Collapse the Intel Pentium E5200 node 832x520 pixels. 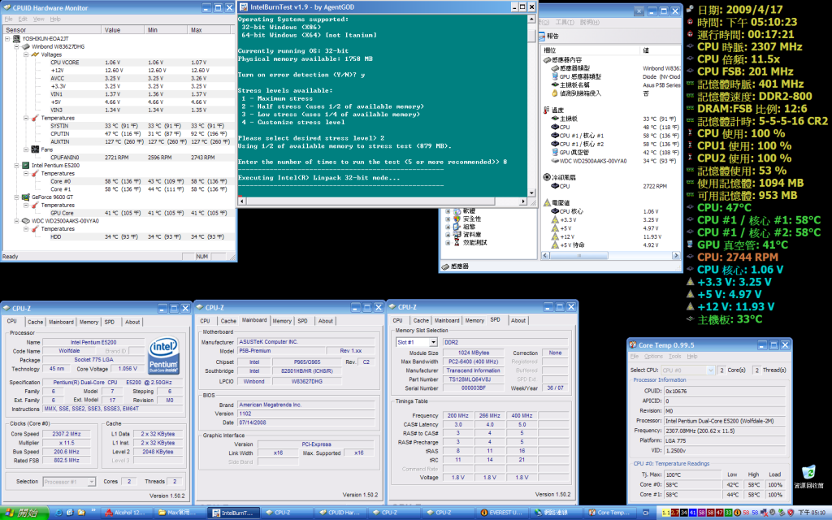pyautogui.click(x=16, y=166)
